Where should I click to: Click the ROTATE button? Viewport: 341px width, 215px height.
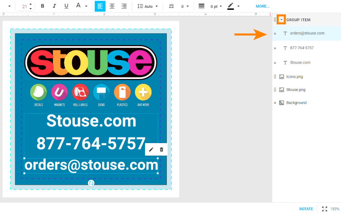click(x=306, y=209)
